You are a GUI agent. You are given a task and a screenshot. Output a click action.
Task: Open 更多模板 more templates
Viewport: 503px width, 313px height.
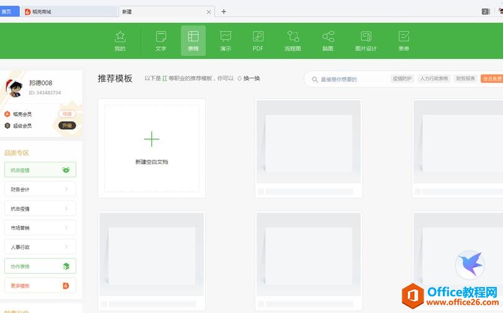(40, 285)
